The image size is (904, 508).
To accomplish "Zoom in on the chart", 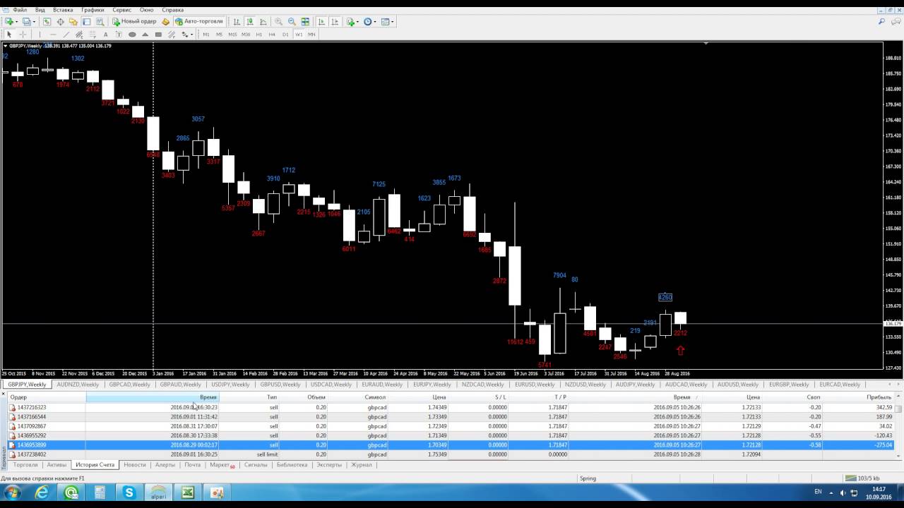I will coord(278,21).
